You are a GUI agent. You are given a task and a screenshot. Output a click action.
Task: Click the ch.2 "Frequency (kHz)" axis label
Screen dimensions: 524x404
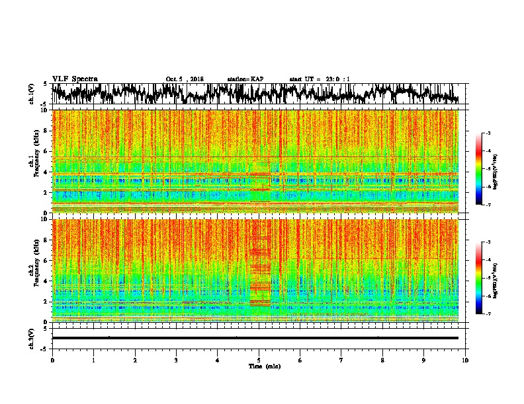click(x=36, y=262)
